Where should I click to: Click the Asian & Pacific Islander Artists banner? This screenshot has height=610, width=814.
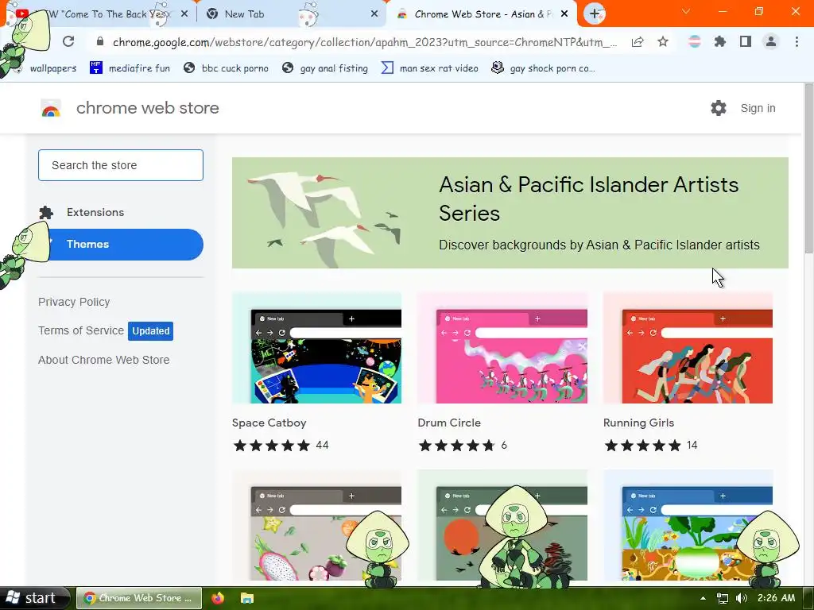(510, 213)
